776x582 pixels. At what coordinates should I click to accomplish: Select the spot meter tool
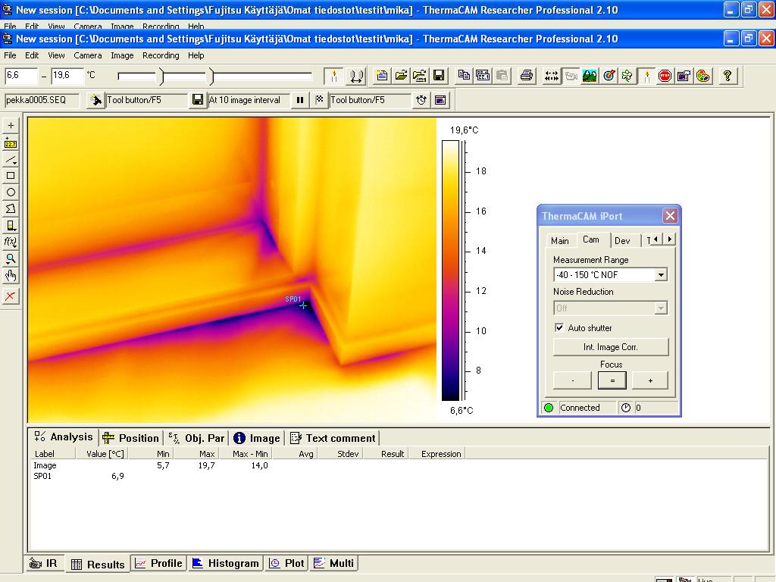tap(11, 126)
